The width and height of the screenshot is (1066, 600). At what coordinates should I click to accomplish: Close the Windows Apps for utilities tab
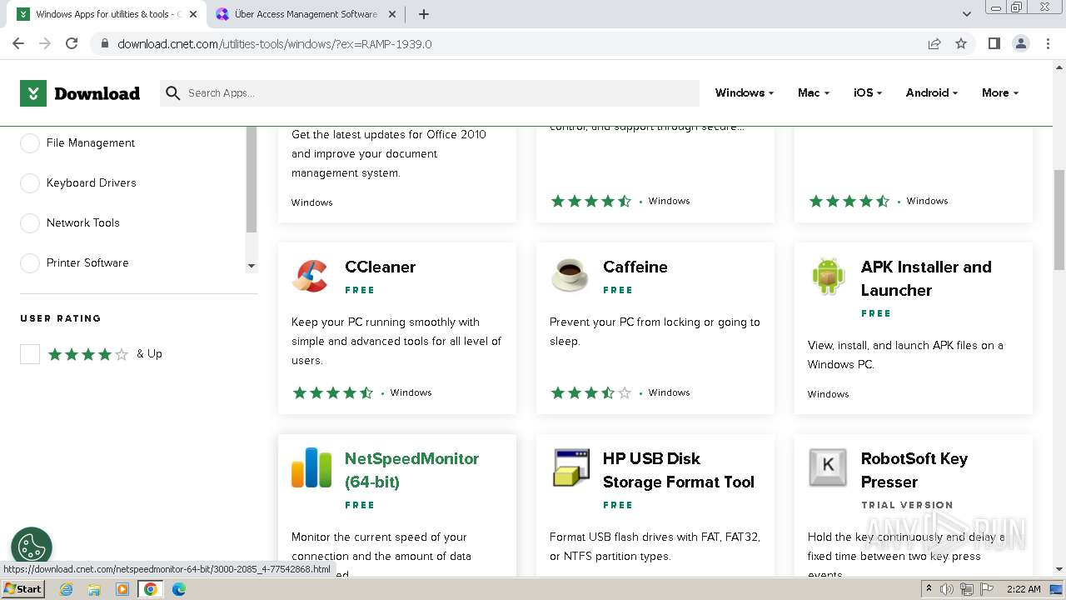pyautogui.click(x=193, y=14)
